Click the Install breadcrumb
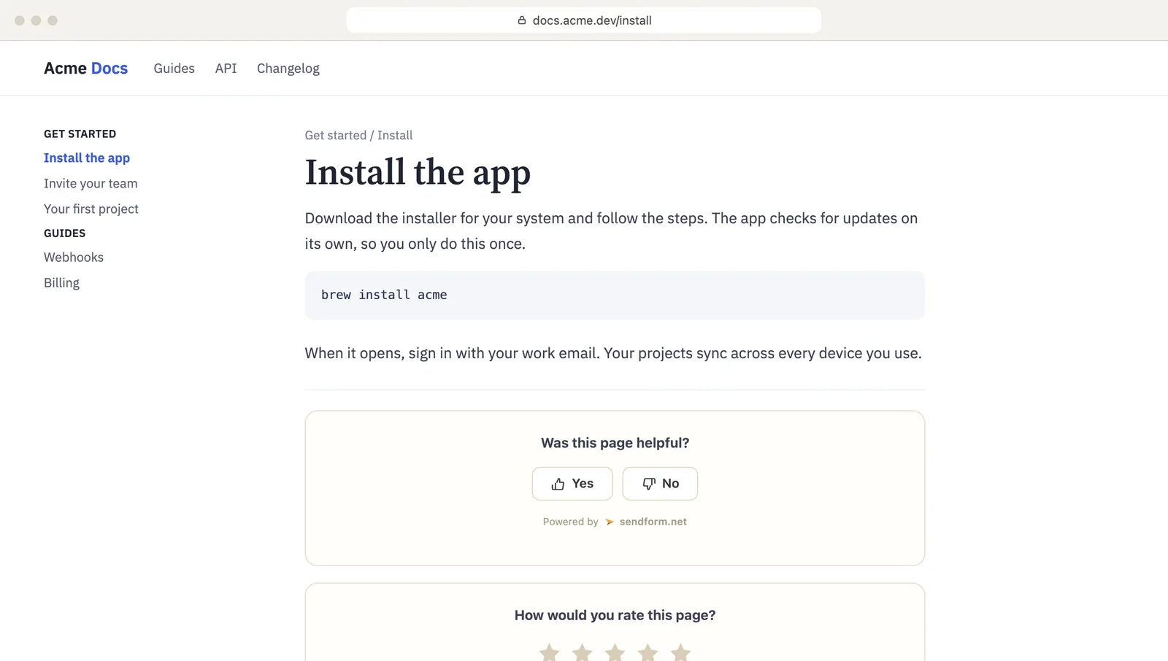 coord(395,136)
